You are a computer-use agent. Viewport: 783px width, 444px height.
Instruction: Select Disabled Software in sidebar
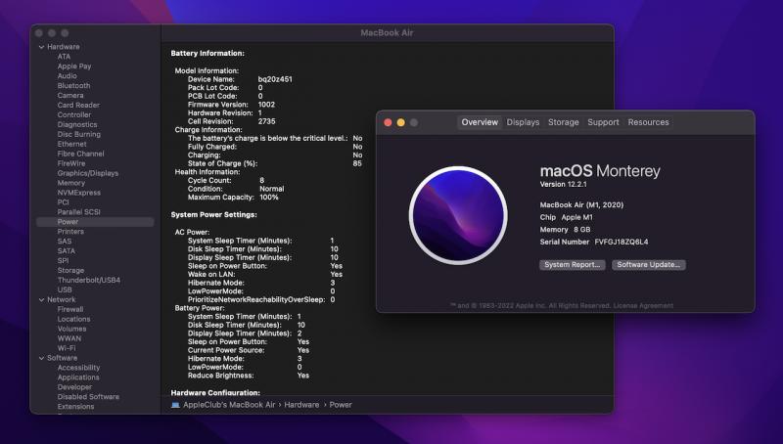(x=88, y=397)
